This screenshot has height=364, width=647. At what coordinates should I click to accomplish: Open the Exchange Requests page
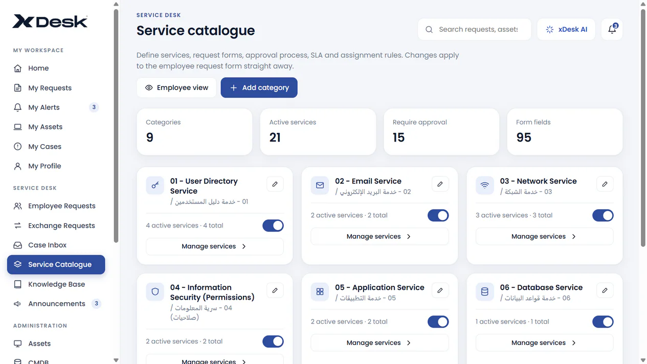coord(56,225)
